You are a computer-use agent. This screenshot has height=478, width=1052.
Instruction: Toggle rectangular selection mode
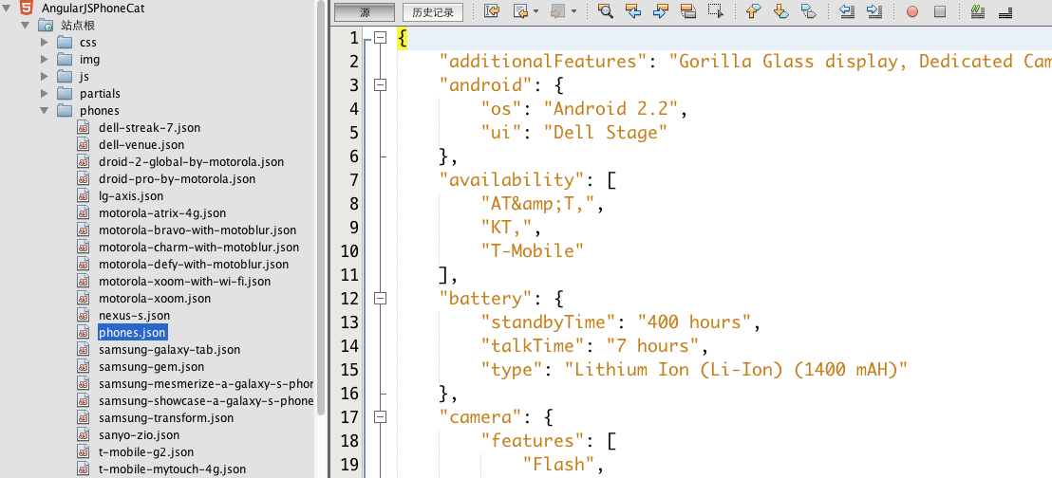pos(716,11)
